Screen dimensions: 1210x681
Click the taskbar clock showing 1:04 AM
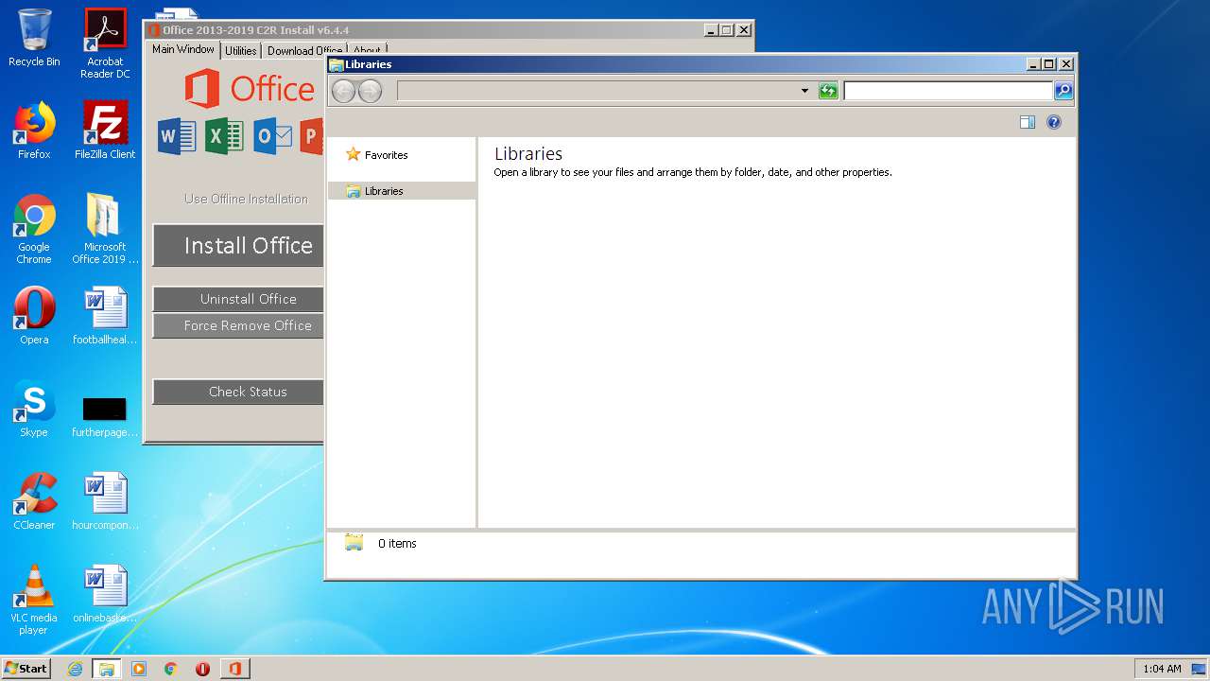tap(1162, 669)
